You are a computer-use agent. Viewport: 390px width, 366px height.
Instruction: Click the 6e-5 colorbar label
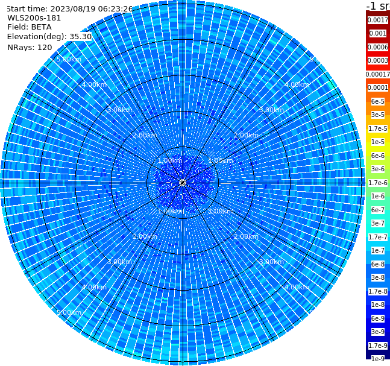pos(378,101)
